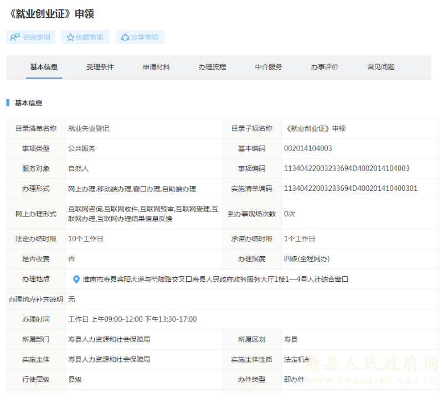Image resolution: width=443 pixels, height=393 pixels.
Task: Click the 基本信息 section heading
Action: pos(28,103)
